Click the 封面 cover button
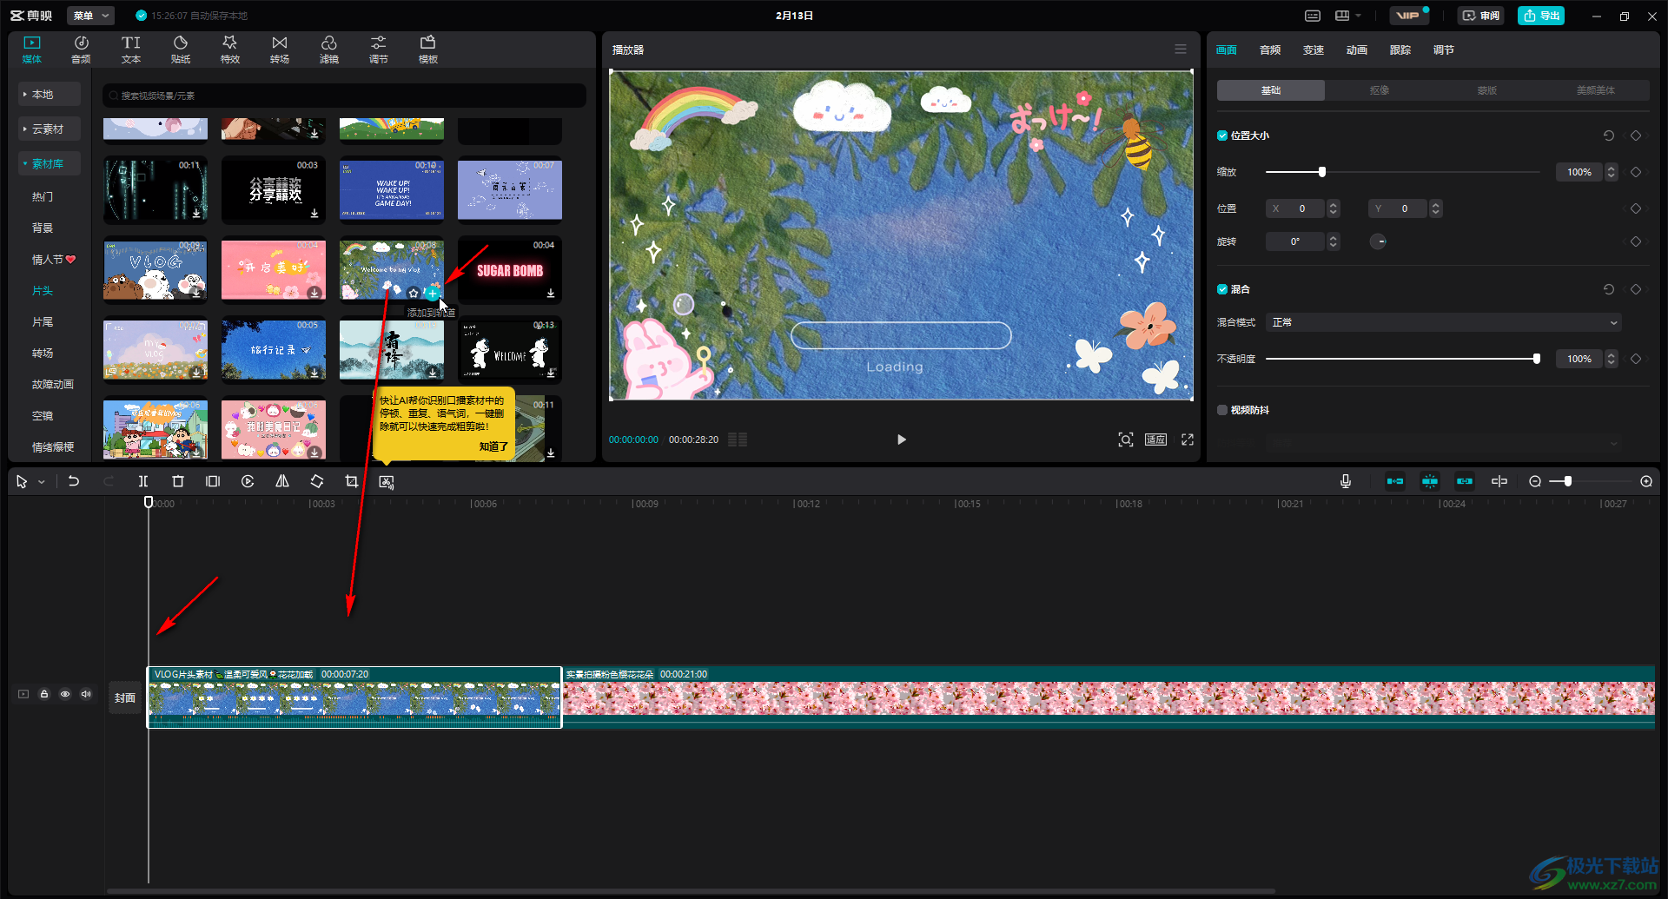The width and height of the screenshot is (1668, 899). click(x=125, y=697)
